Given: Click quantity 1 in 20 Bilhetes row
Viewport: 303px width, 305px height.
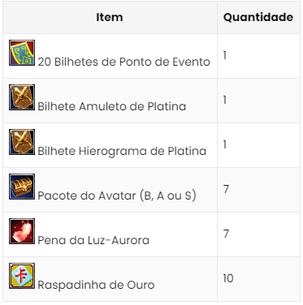Looking at the screenshot, I should pyautogui.click(x=225, y=55).
